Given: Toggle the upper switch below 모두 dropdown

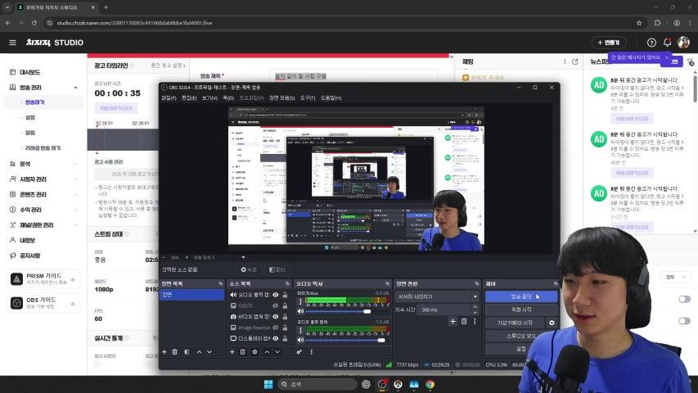Looking at the screenshot, I should pos(684,299).
